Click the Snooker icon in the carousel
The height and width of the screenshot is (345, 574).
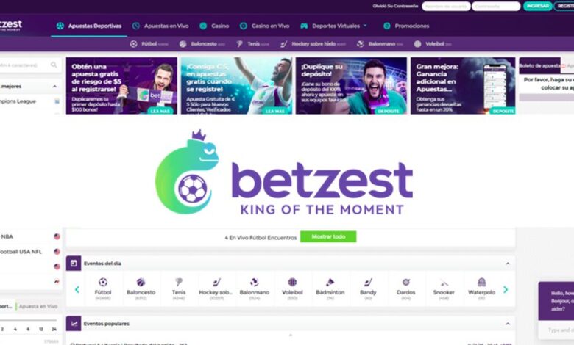(444, 283)
